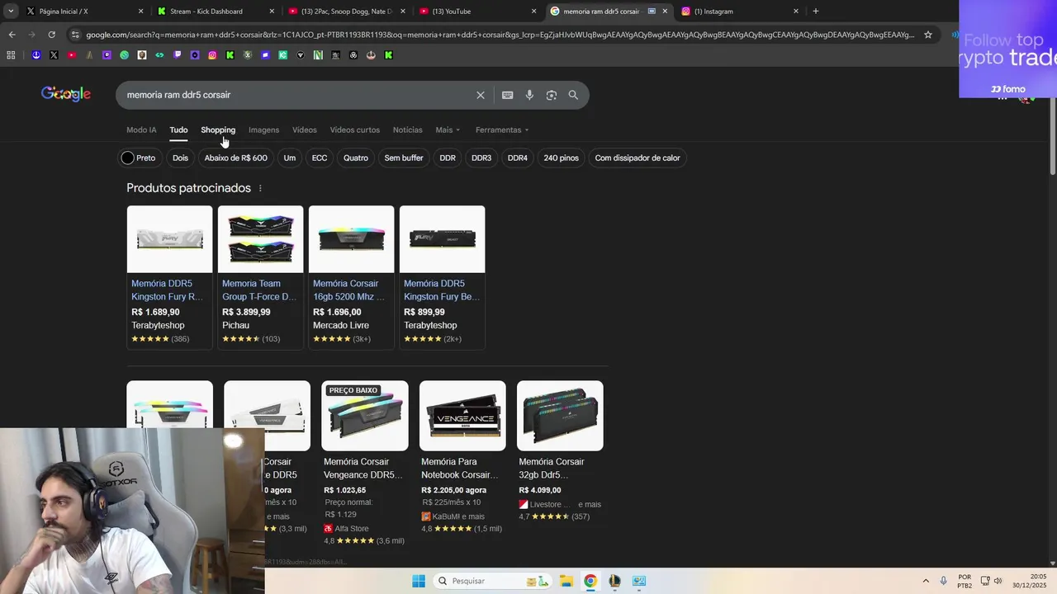Screen dimensions: 1057x594
Task: Toggle the DDR3 filter chip
Action: pyautogui.click(x=481, y=158)
